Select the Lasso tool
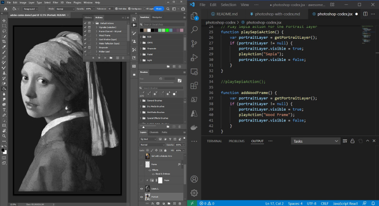The width and height of the screenshot is (379, 206). click(x=4, y=31)
